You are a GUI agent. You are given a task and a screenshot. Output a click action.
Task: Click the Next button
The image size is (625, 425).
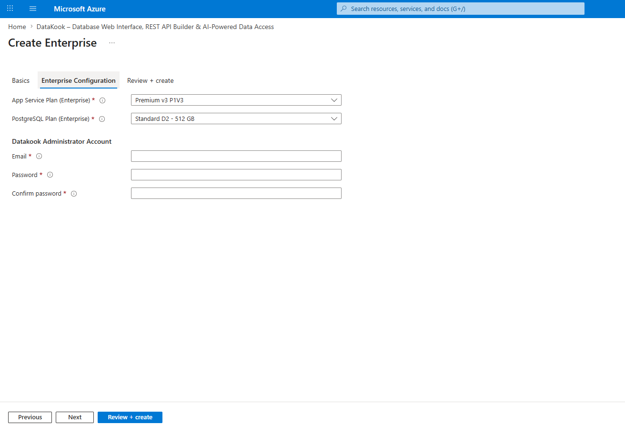coord(75,417)
